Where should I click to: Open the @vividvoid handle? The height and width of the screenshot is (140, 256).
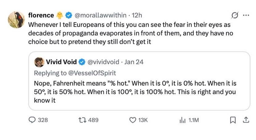point(103,62)
